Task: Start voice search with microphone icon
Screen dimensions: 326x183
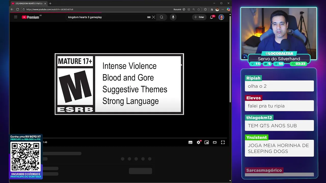Action: tap(173, 17)
